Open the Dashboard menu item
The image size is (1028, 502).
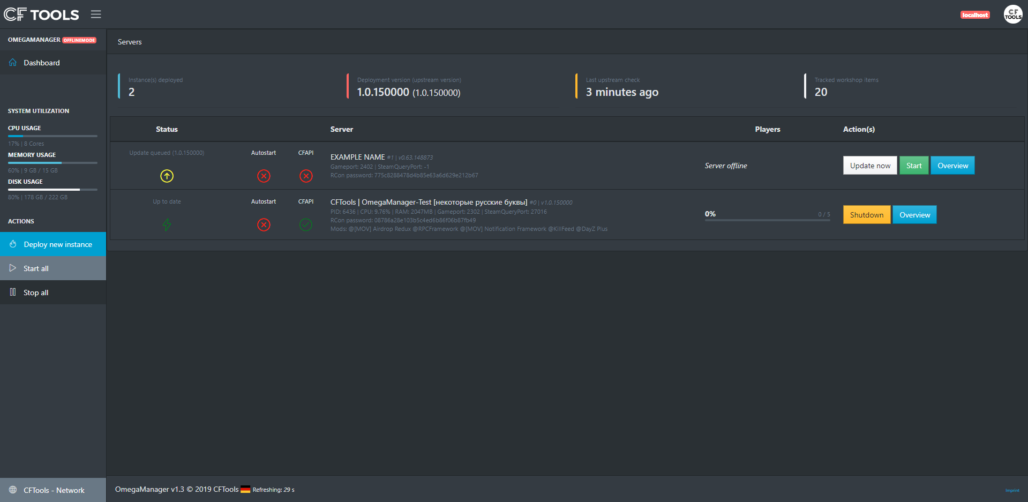pos(42,63)
